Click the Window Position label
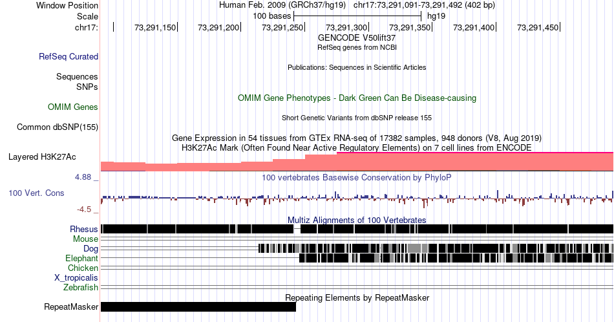The image size is (614, 322). [x=67, y=5]
